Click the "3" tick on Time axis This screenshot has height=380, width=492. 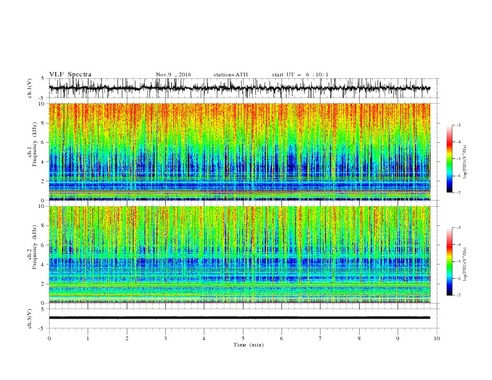point(165,338)
